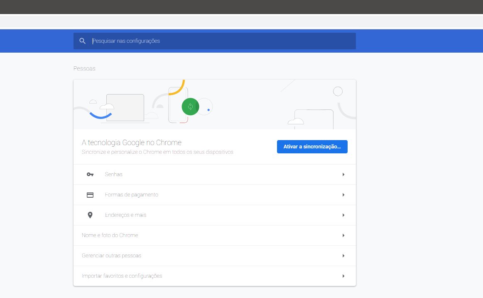Click the green sync circle icon

[190, 107]
